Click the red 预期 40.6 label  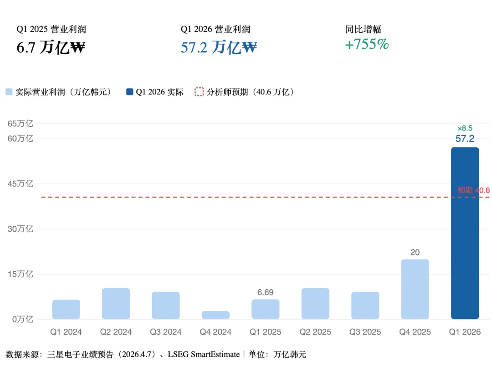473,190
